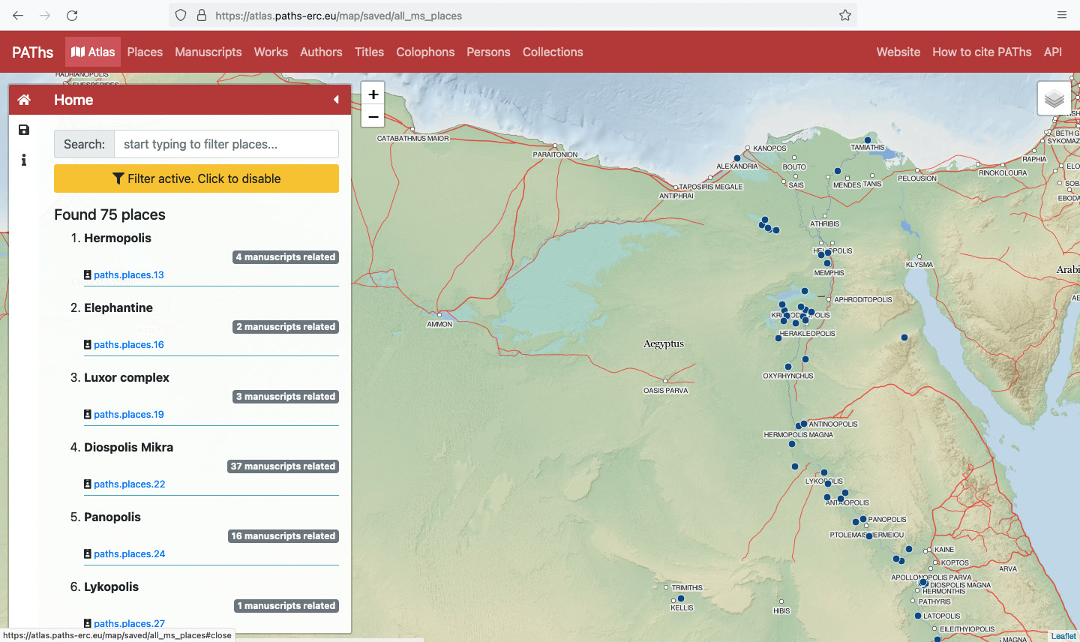Viewport: 1080px width, 642px height.
Task: Open the Collections menu item
Action: (553, 52)
